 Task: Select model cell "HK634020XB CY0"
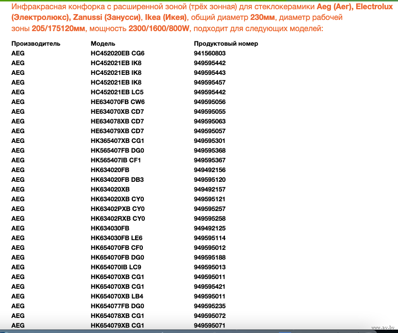117,199
